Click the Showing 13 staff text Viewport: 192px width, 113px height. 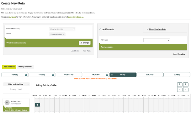point(16,89)
